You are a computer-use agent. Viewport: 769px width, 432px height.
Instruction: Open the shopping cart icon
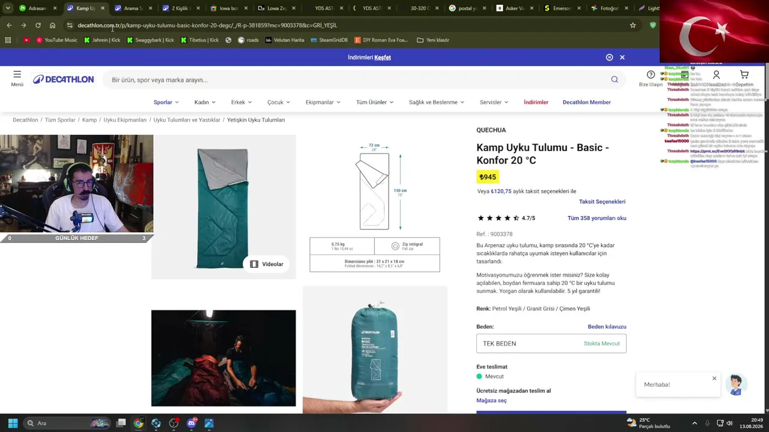(x=744, y=75)
